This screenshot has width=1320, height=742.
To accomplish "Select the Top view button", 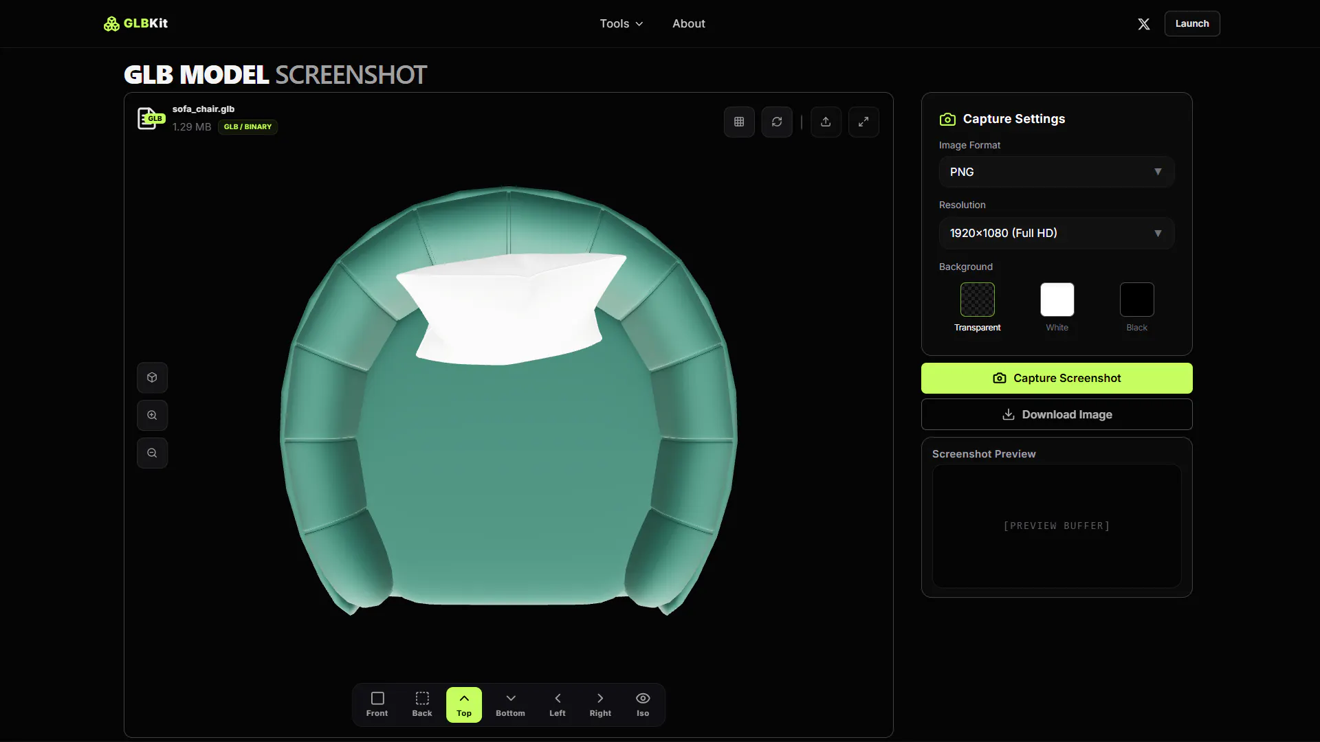I will click(464, 704).
